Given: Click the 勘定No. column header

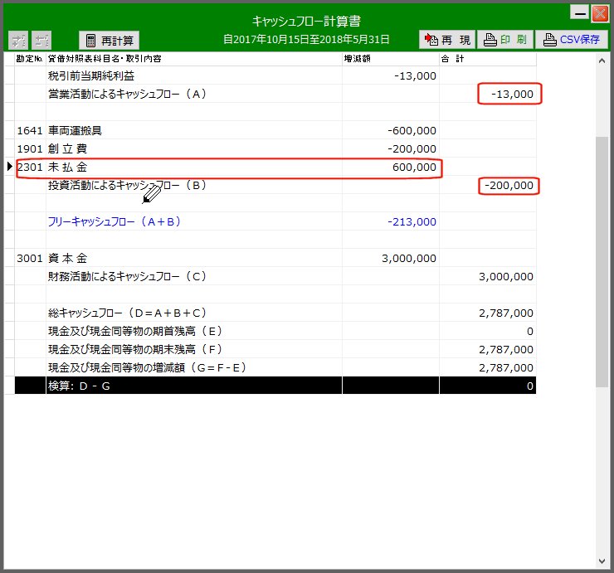Looking at the screenshot, I should point(30,60).
